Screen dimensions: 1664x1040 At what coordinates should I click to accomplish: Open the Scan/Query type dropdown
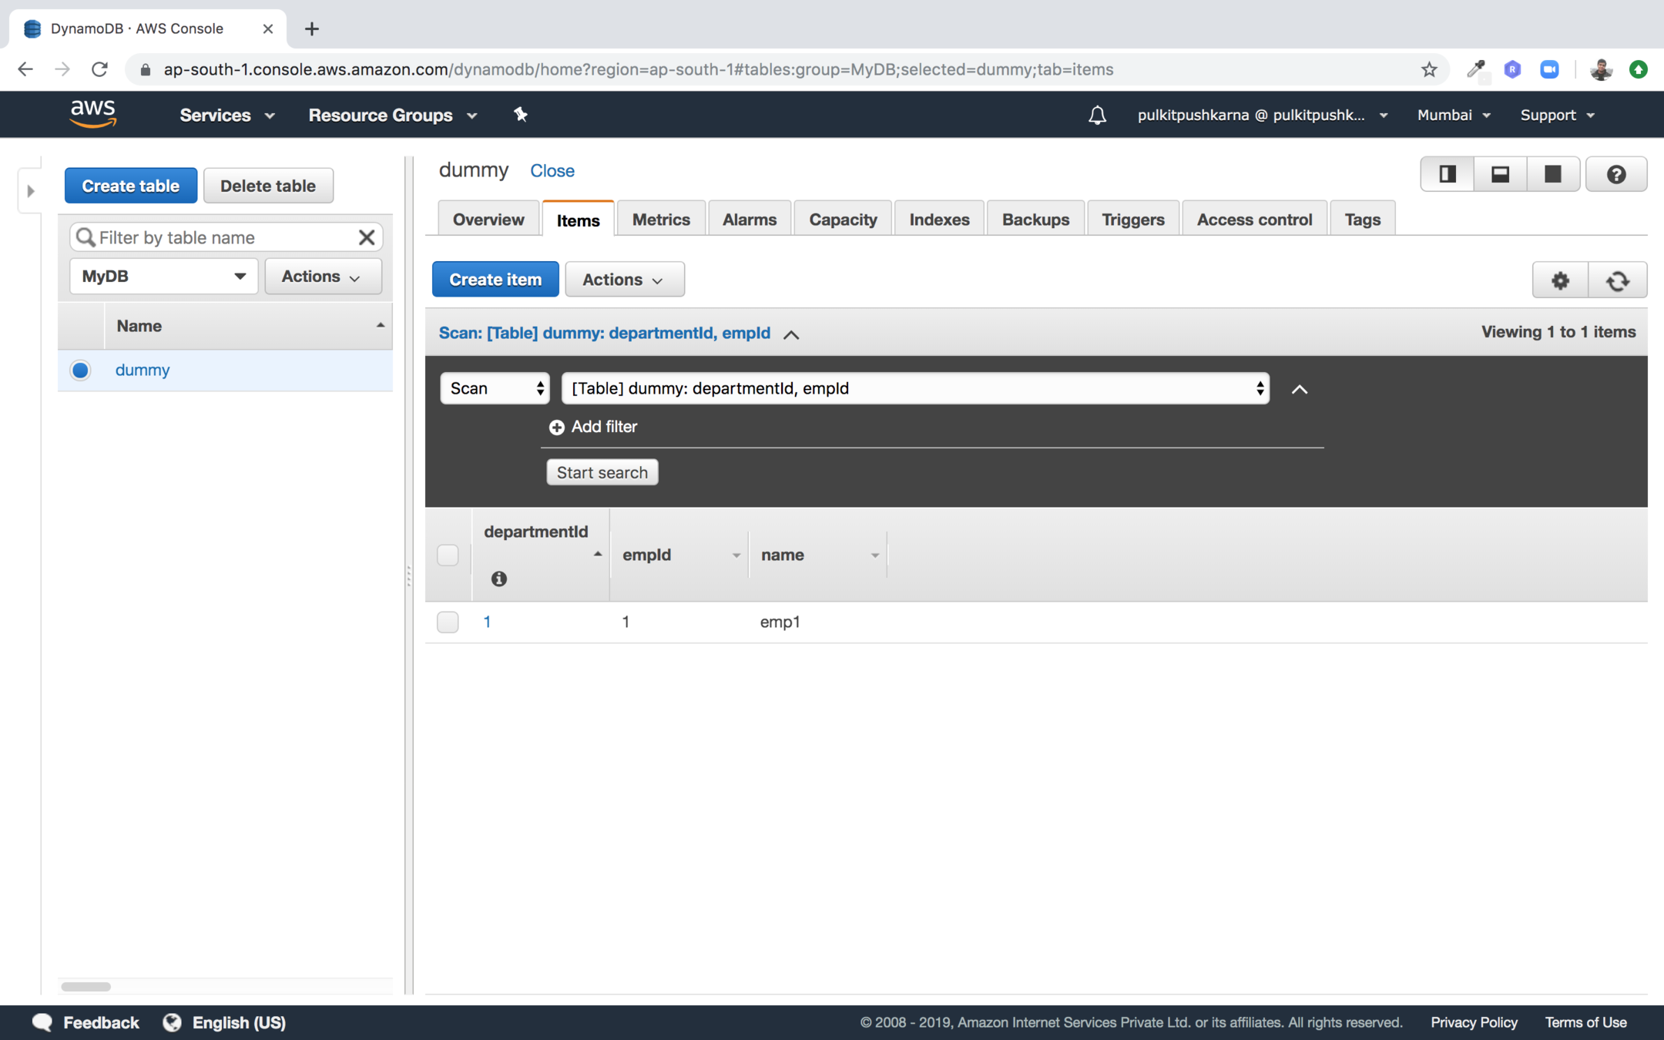(x=495, y=388)
